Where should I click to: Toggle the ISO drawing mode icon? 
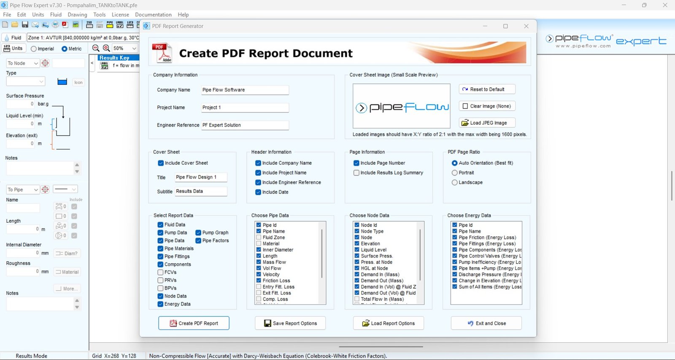point(89,25)
